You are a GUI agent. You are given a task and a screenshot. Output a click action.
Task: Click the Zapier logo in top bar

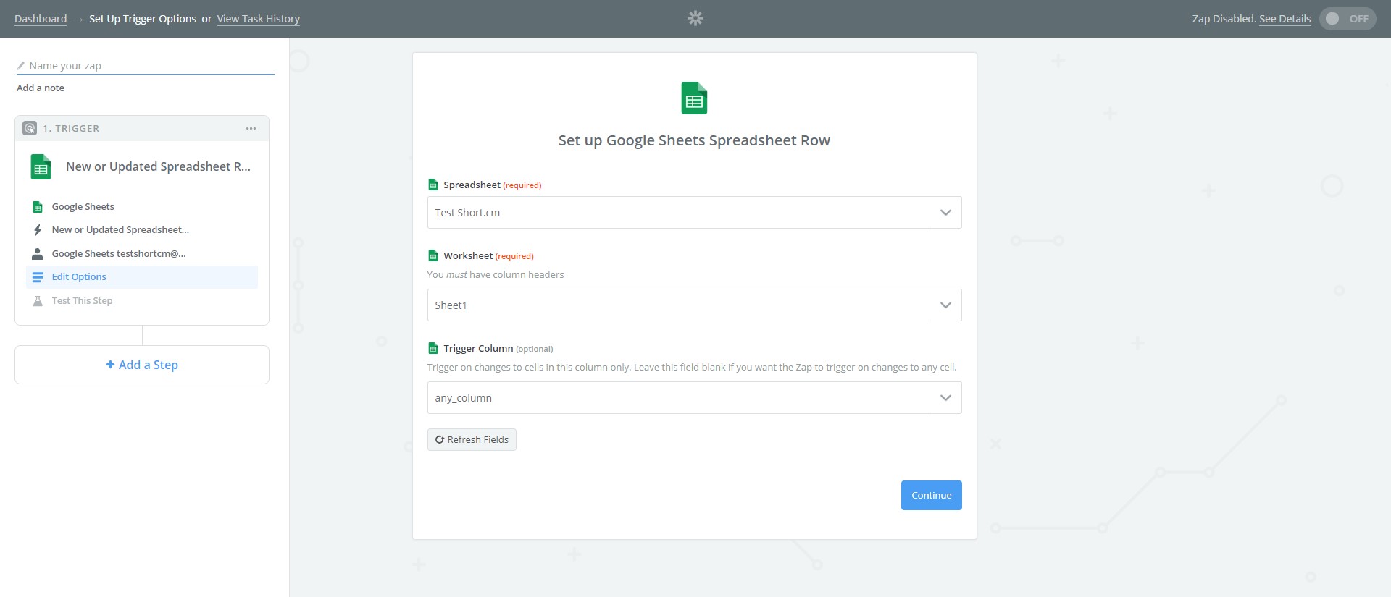pyautogui.click(x=695, y=18)
